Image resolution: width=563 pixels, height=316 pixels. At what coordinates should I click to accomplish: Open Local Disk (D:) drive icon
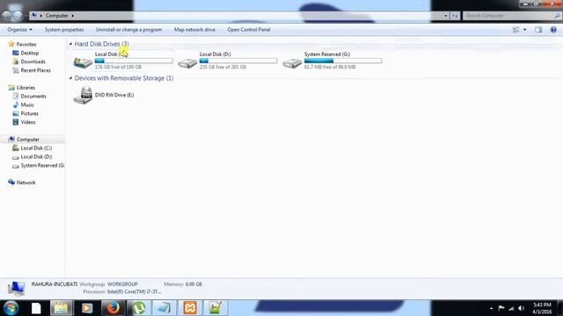tap(187, 63)
